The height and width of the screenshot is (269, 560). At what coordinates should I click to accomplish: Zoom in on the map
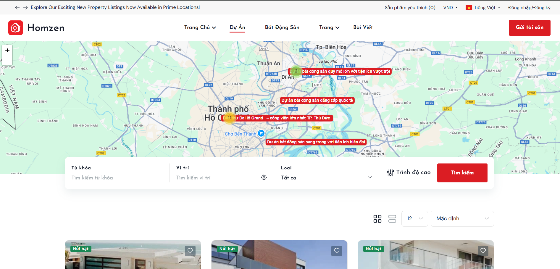coord(7,50)
